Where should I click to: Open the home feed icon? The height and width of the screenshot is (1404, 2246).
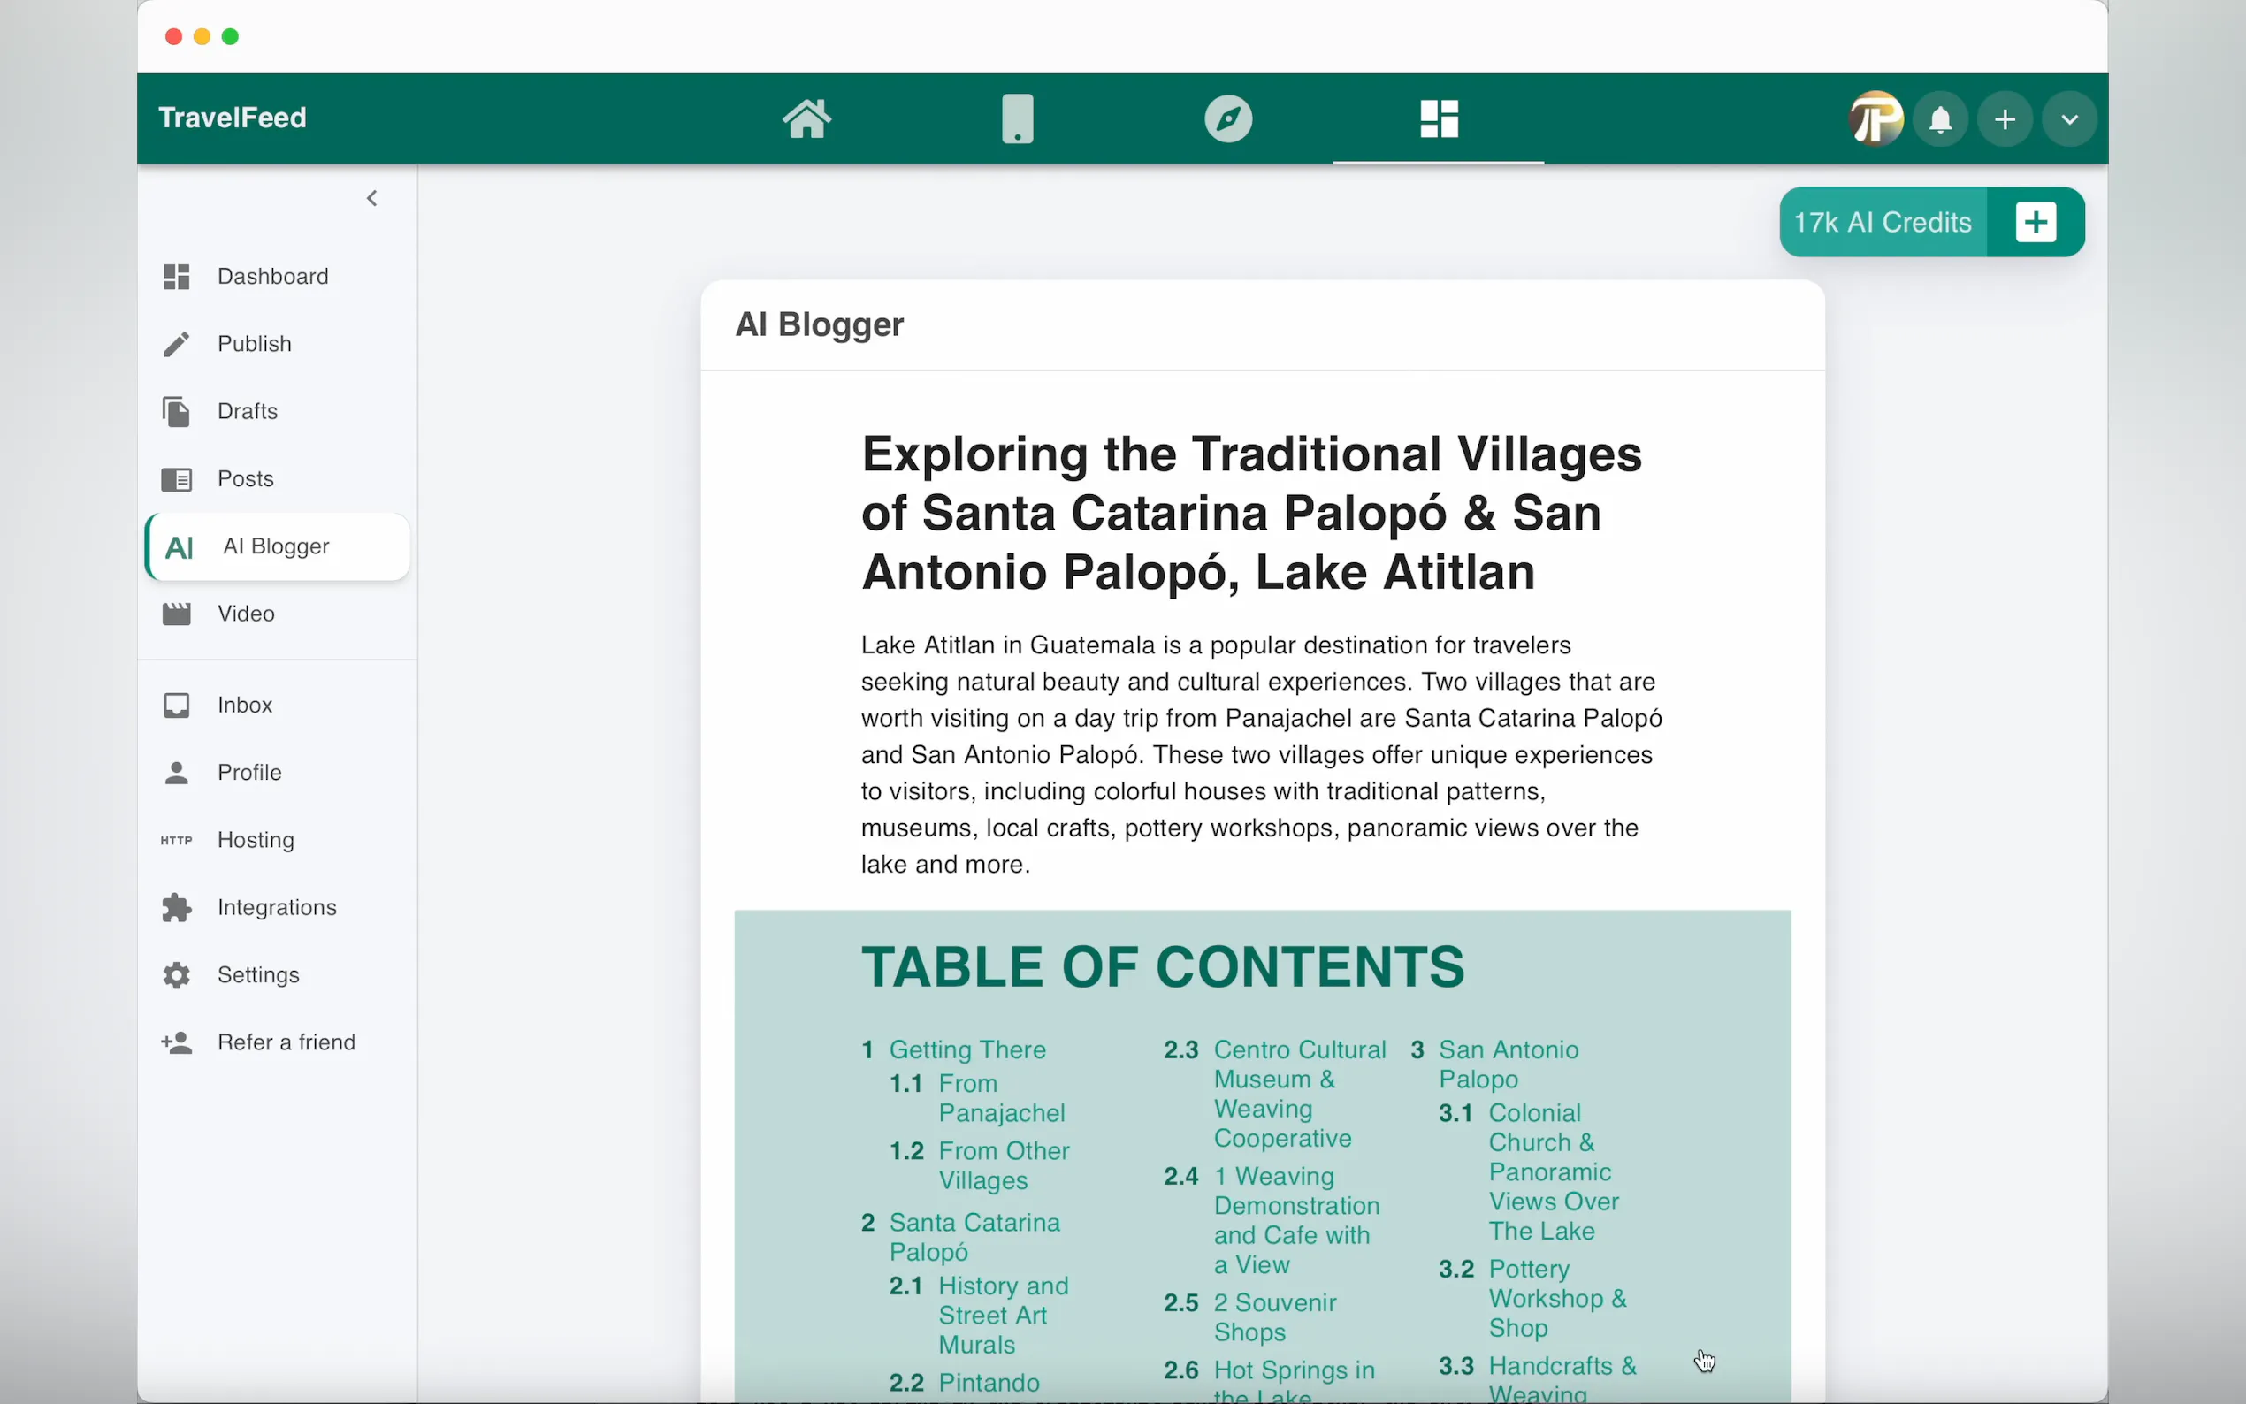(x=806, y=118)
